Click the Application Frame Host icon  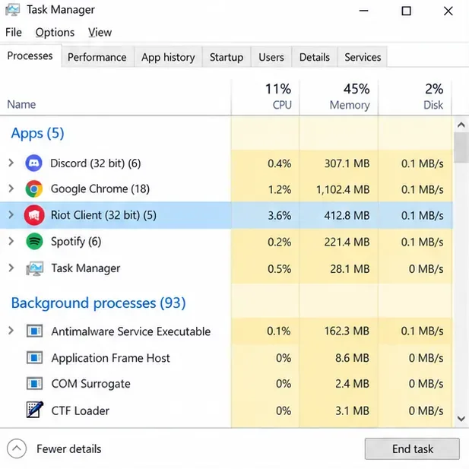click(x=35, y=358)
